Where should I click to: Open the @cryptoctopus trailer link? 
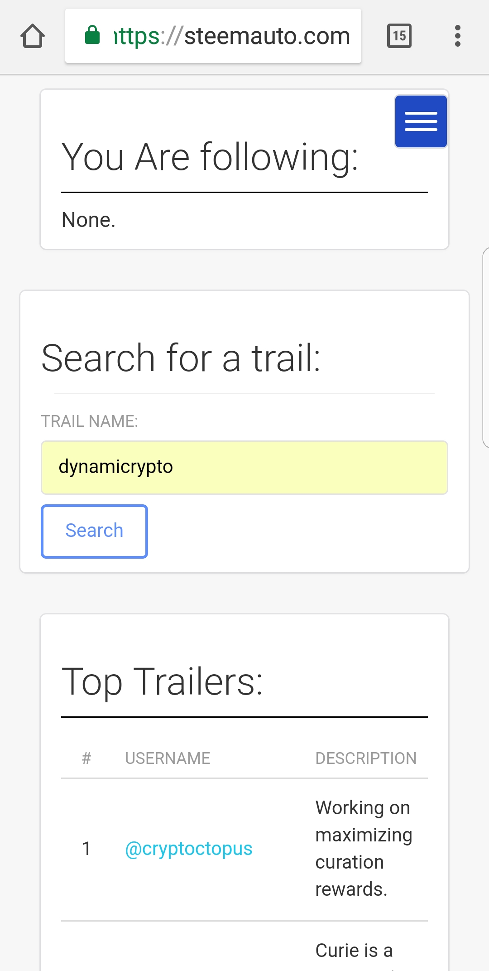[188, 848]
